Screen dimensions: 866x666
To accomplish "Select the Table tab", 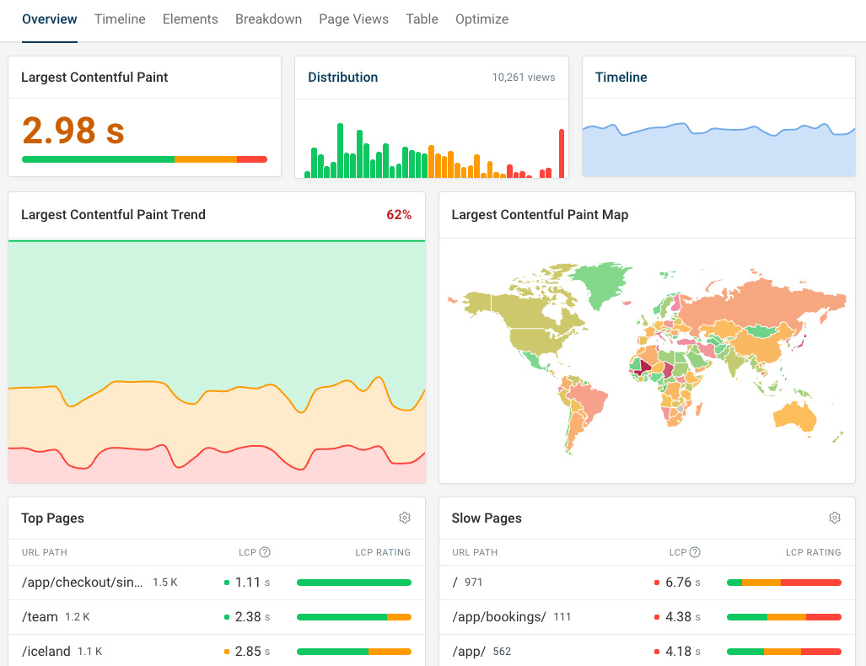I will 422,19.
